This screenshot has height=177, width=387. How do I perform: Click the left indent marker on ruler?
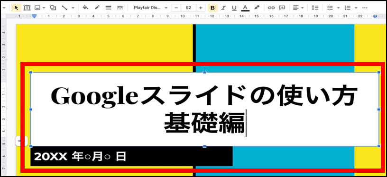coord(34,16)
